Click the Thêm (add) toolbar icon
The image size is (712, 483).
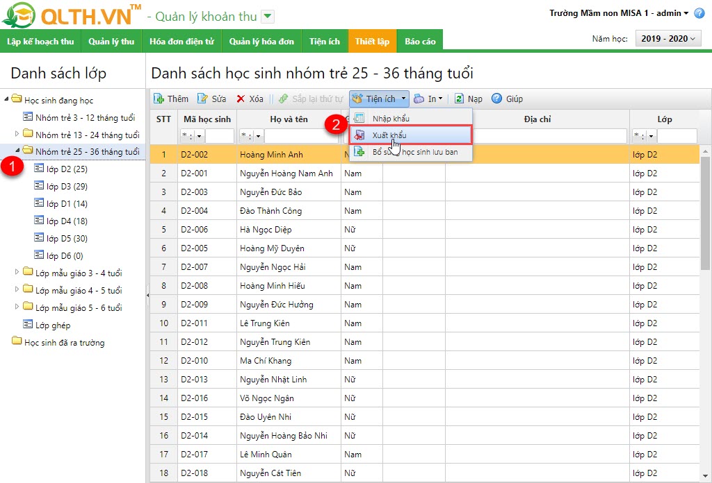pyautogui.click(x=159, y=99)
